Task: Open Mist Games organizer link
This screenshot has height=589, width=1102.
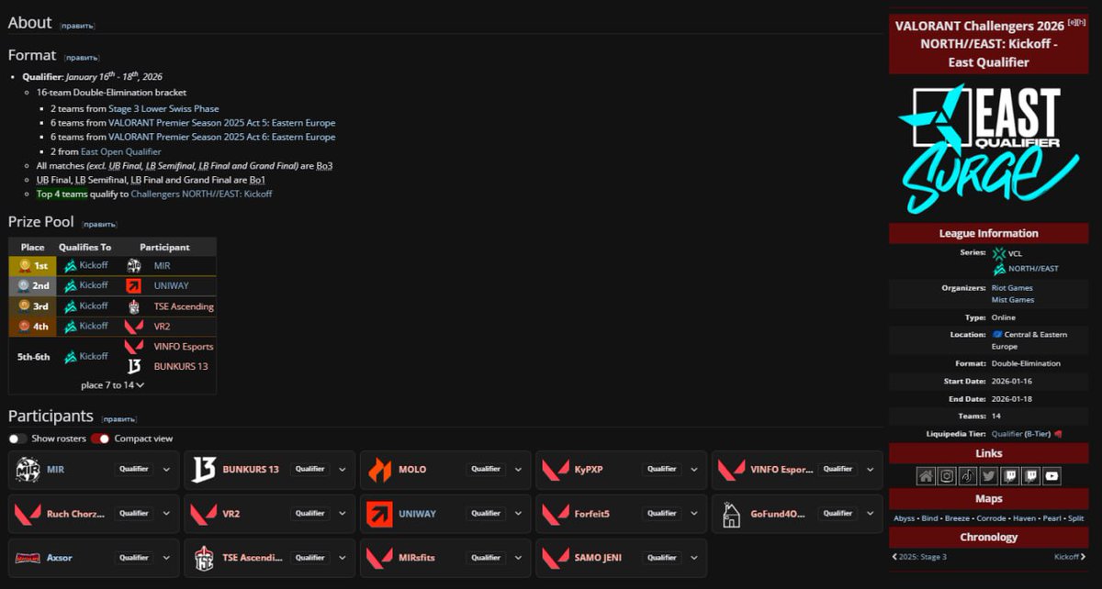Action: 1013,300
